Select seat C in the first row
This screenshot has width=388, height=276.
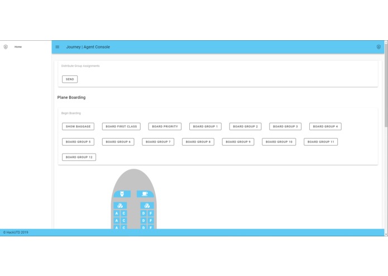click(124, 213)
